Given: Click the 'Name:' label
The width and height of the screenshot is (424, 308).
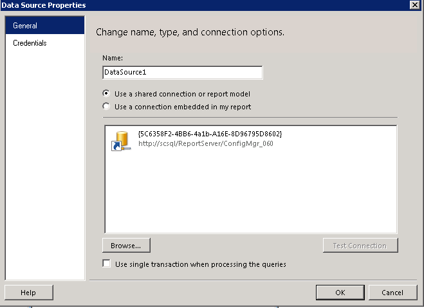Looking at the screenshot, I should pos(113,58).
